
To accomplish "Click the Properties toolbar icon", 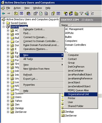I will point(35,14).
